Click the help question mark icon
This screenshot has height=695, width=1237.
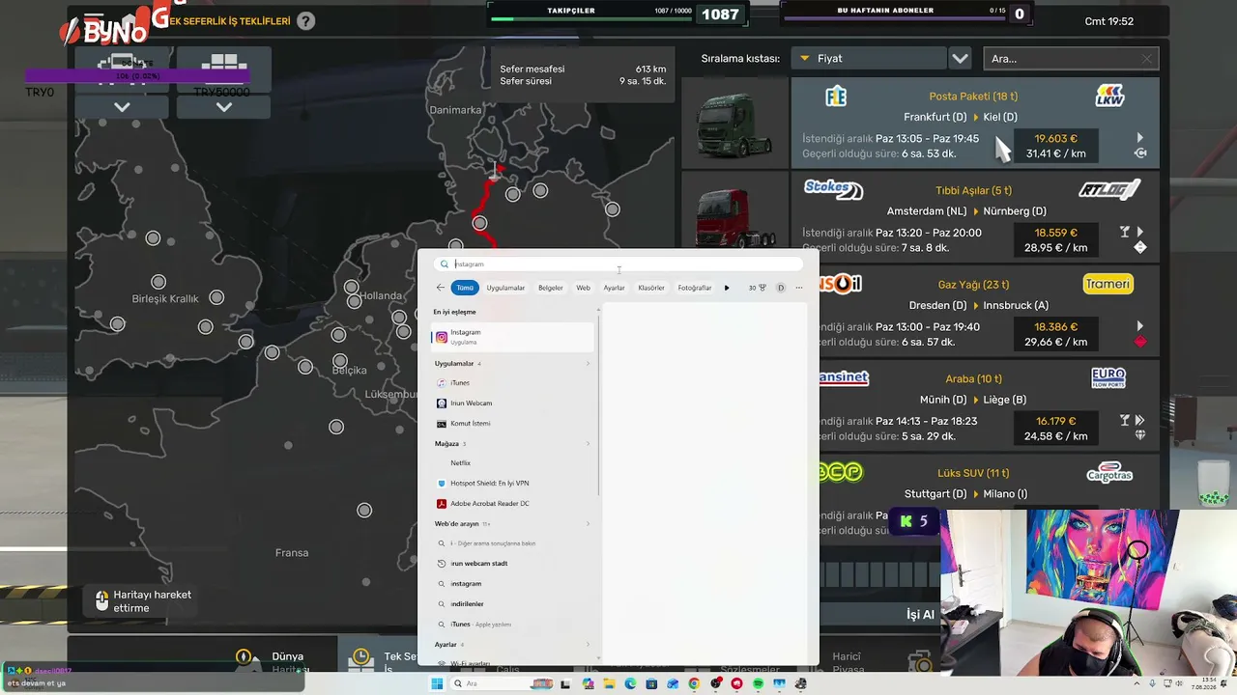[x=305, y=21]
